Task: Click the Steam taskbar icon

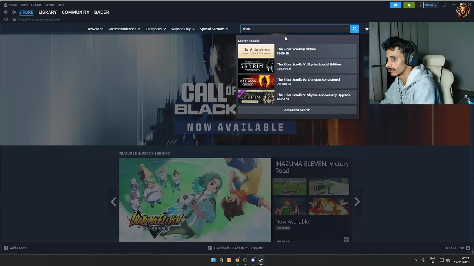Action: click(261, 260)
